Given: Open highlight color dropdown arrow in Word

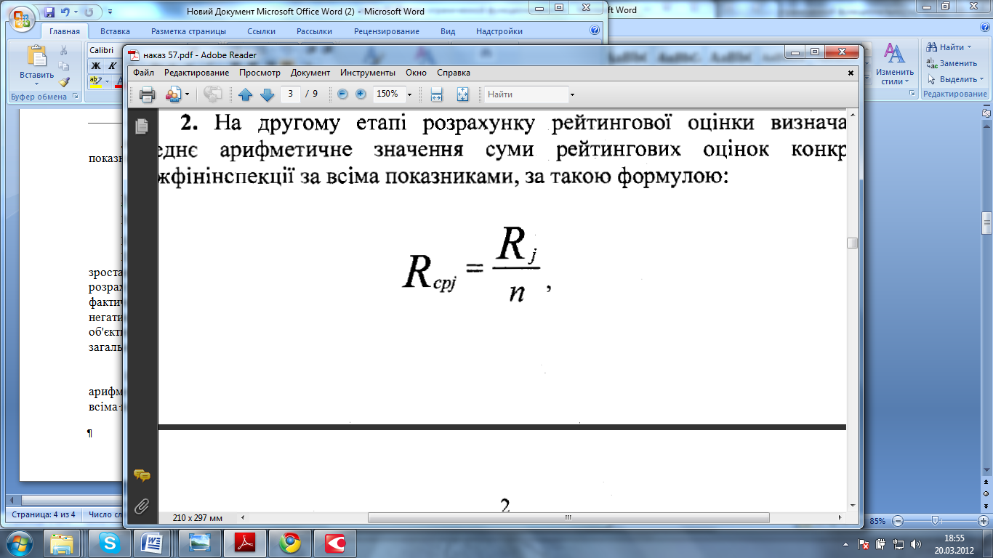Looking at the screenshot, I should coord(107,82).
